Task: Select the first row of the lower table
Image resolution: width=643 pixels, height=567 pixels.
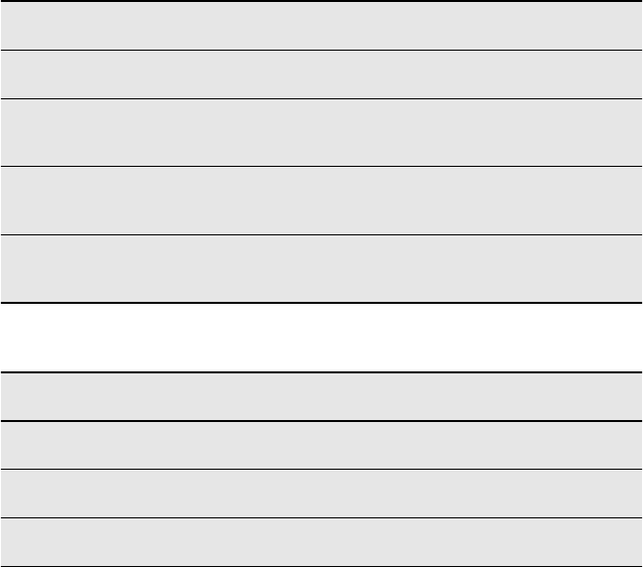Action: click(321, 396)
